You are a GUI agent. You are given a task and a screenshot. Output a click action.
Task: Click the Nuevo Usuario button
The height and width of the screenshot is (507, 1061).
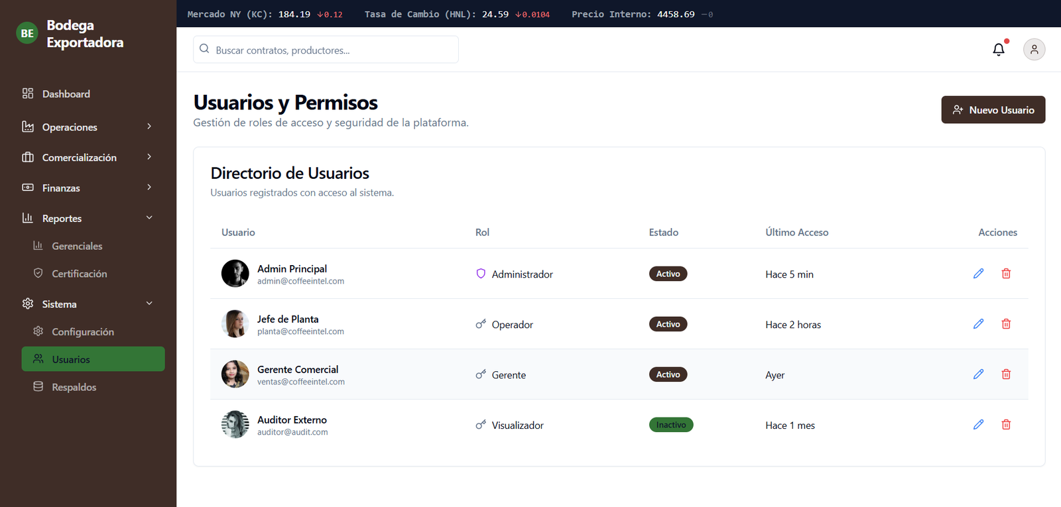pyautogui.click(x=993, y=110)
